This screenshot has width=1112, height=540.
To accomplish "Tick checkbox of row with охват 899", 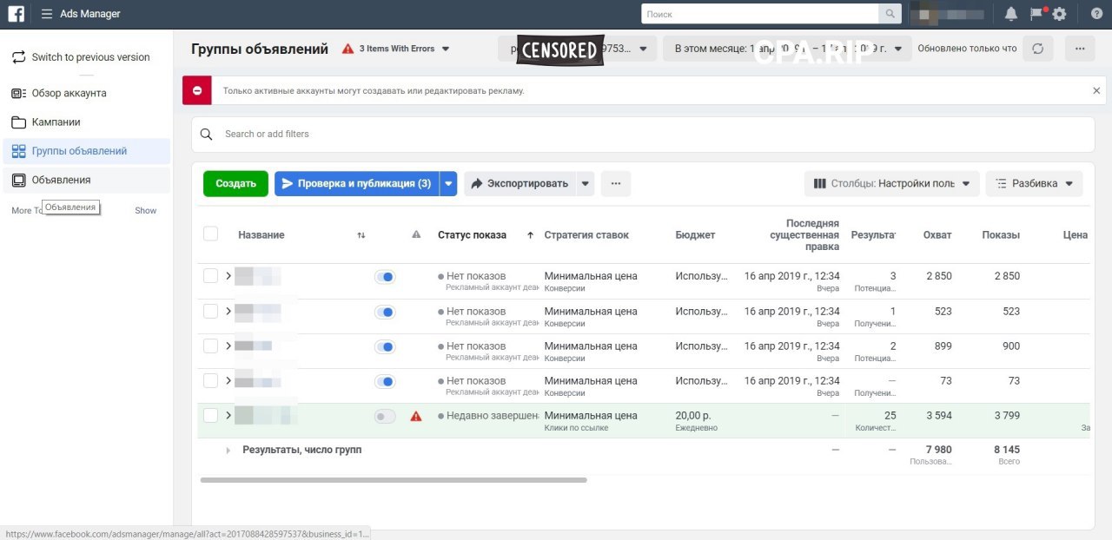I will [x=210, y=346].
